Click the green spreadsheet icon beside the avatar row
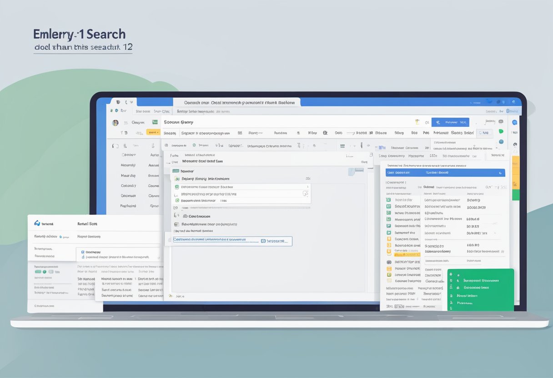The height and width of the screenshot is (378, 553). (155, 122)
